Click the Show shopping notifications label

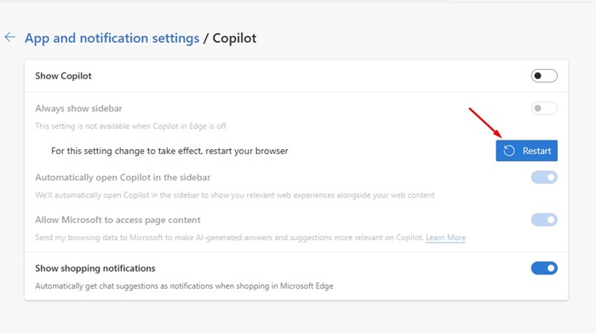[95, 268]
